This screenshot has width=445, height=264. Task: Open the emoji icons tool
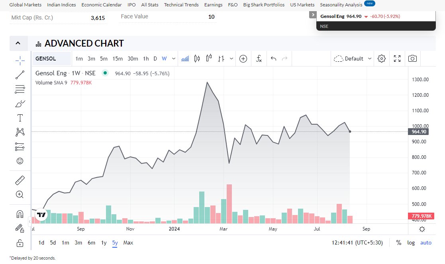click(20, 161)
